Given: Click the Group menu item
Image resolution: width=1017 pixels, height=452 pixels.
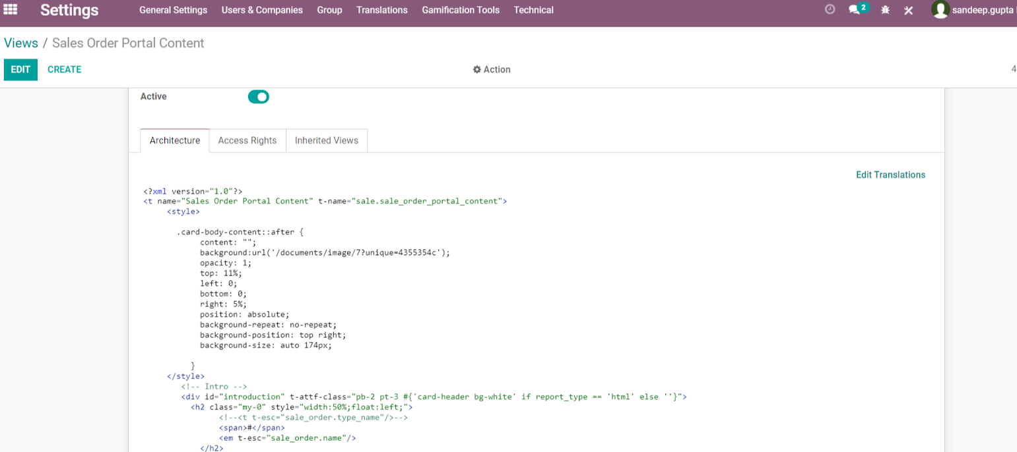Looking at the screenshot, I should (329, 10).
